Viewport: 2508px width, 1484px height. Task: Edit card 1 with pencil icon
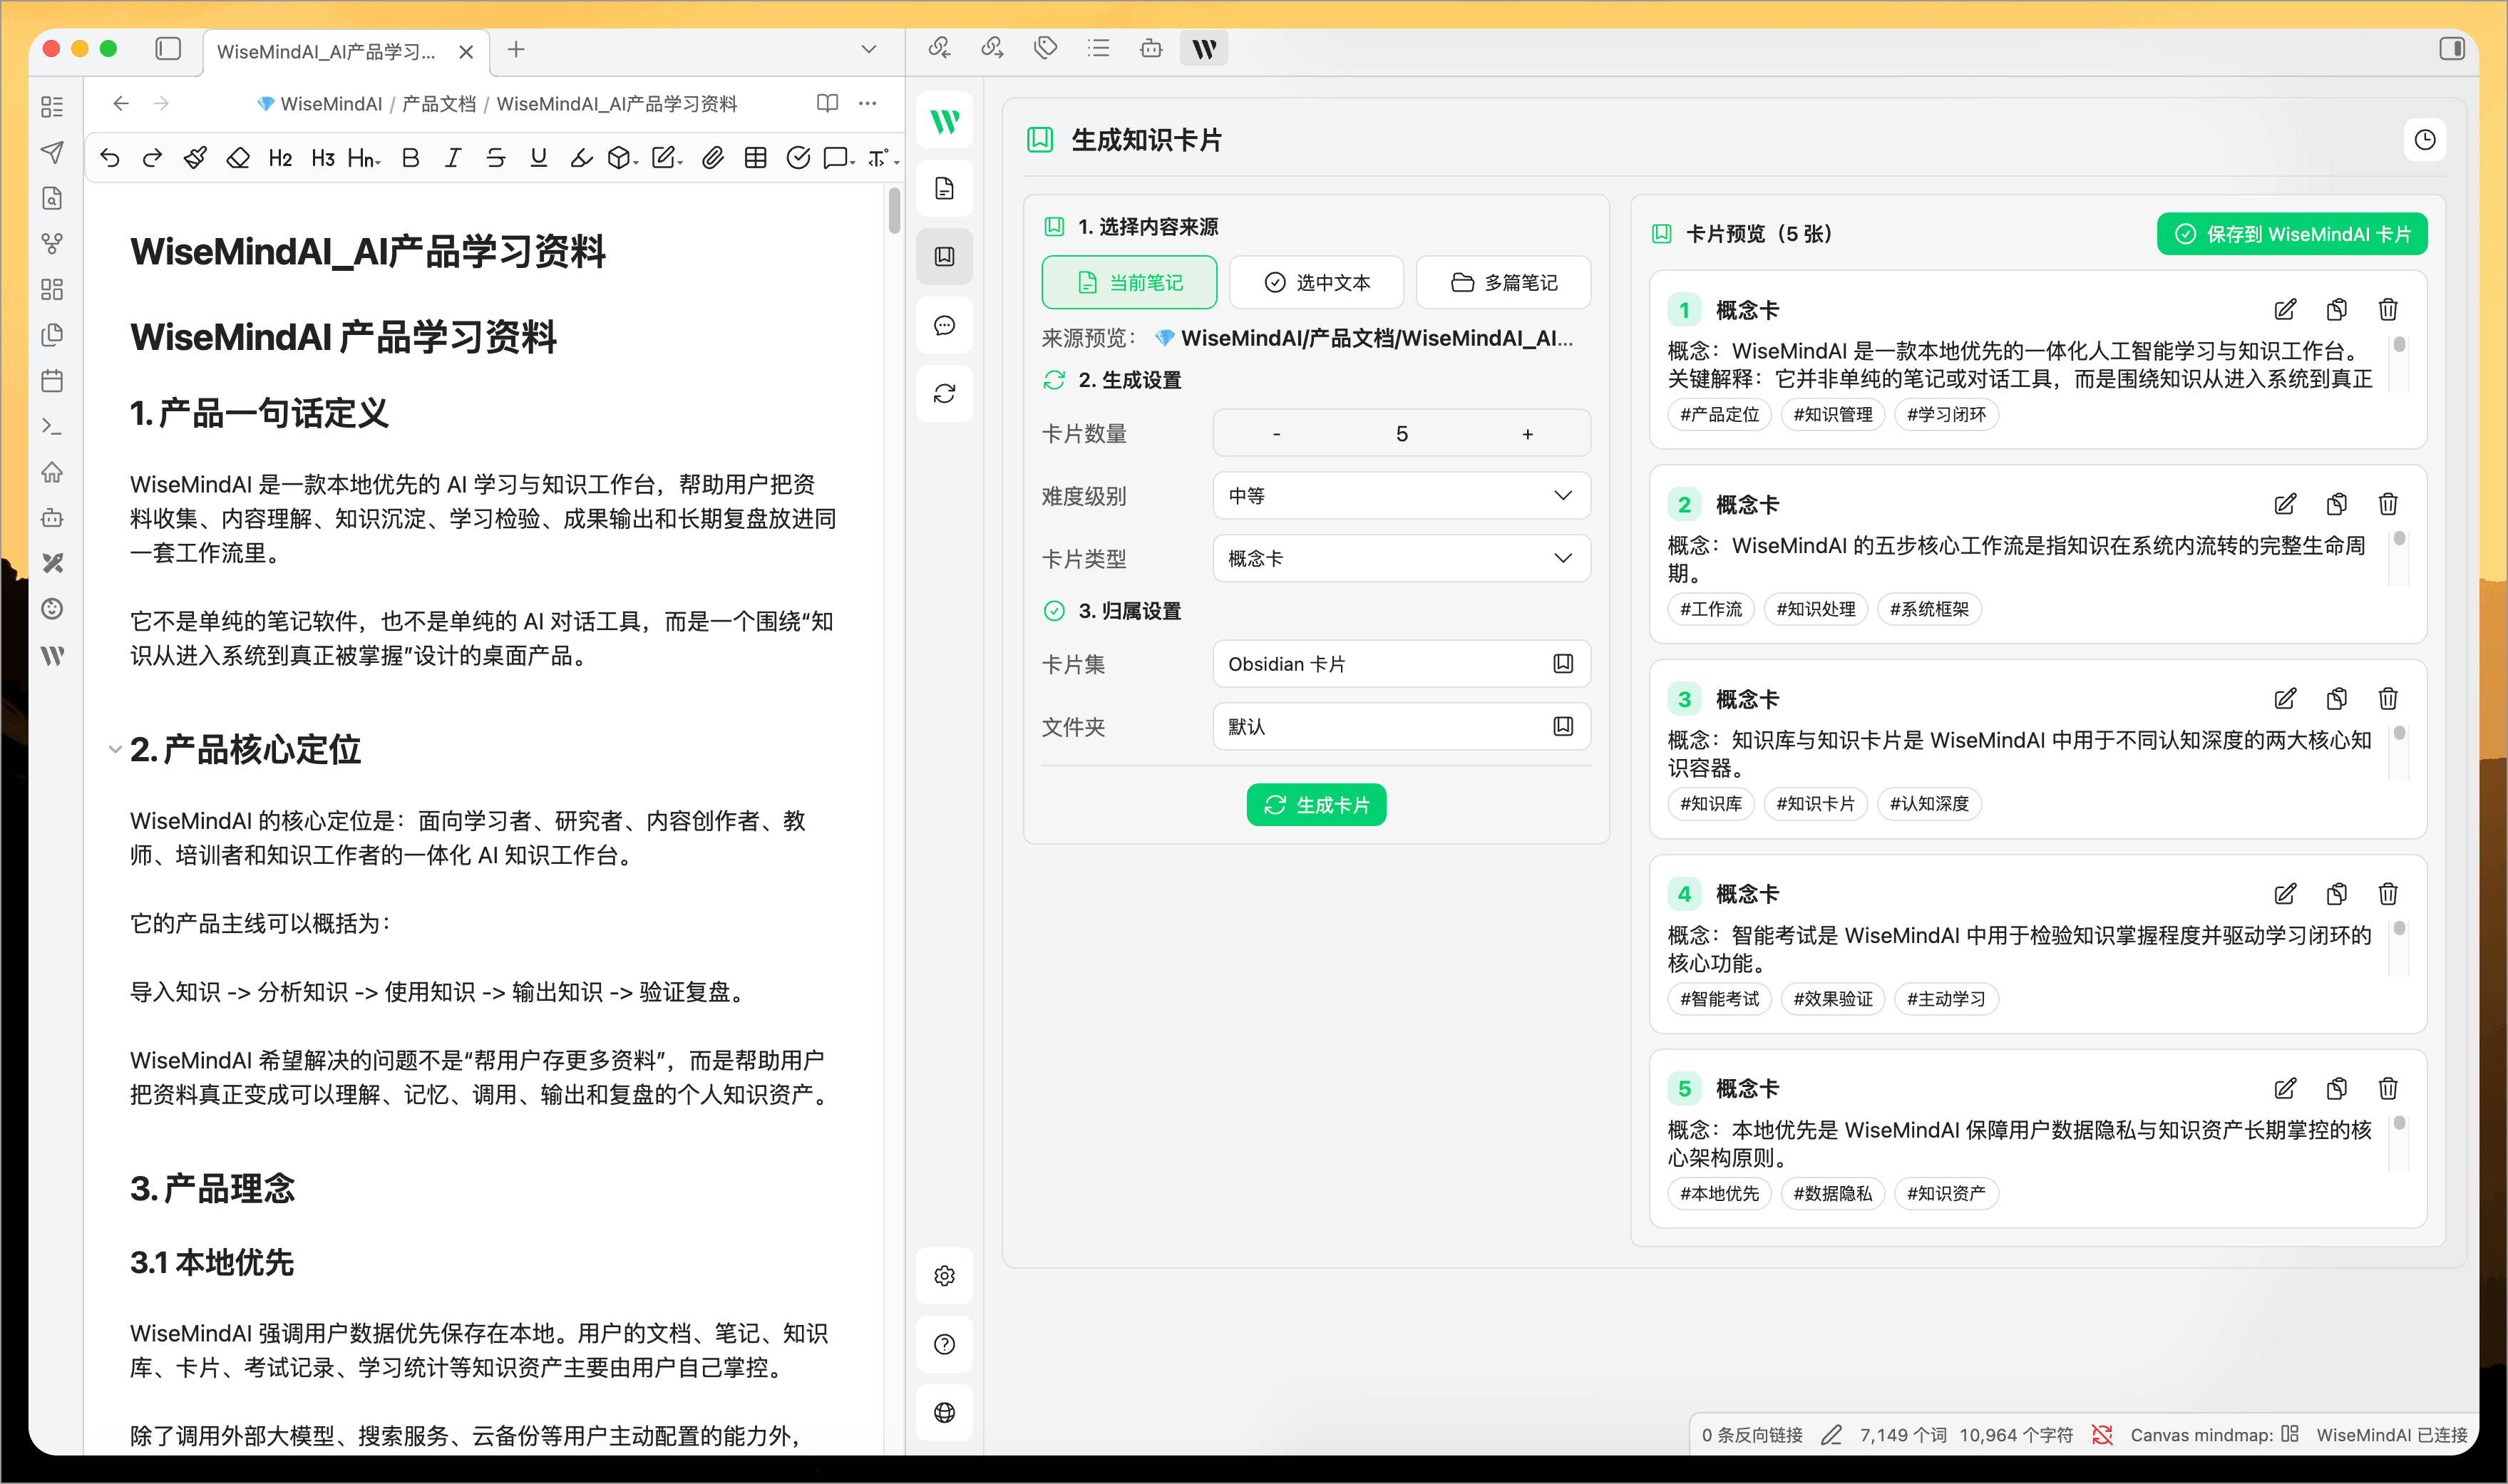(x=2285, y=310)
